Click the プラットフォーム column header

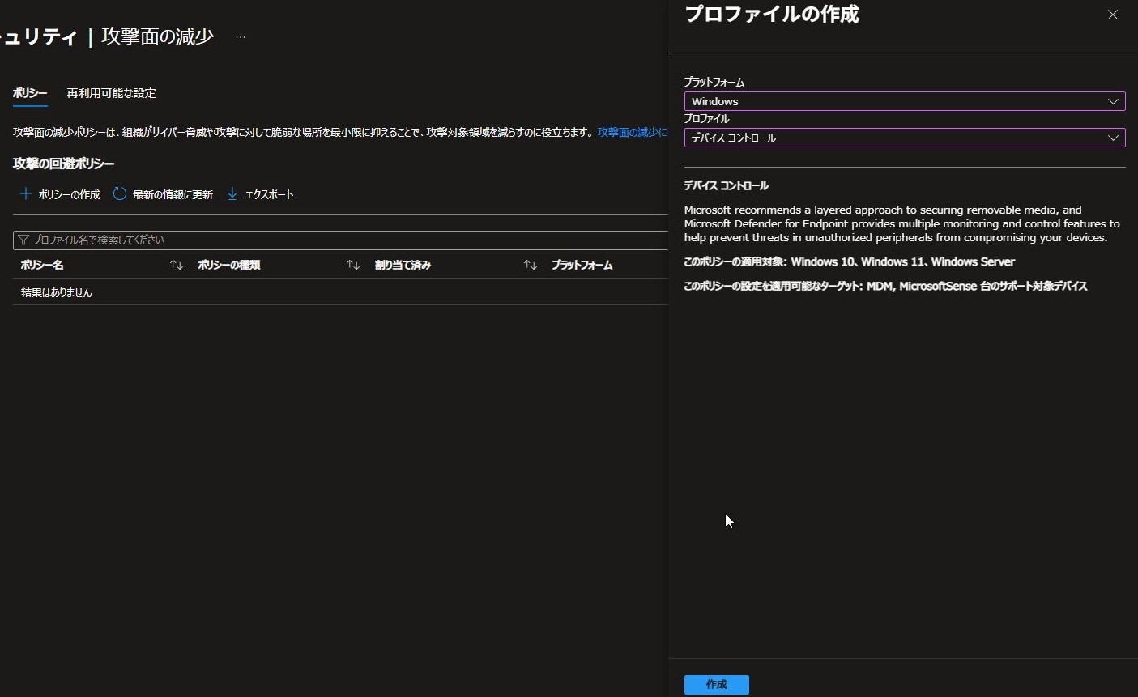click(582, 266)
